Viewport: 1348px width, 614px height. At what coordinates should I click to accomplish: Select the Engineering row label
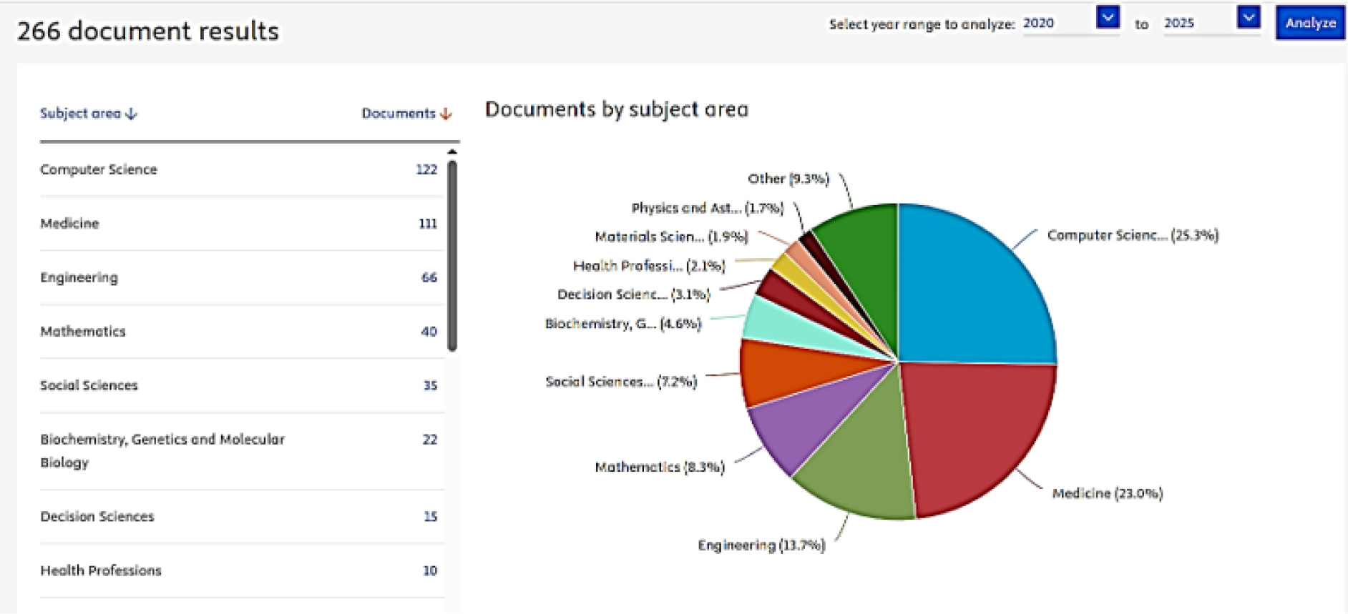(79, 277)
